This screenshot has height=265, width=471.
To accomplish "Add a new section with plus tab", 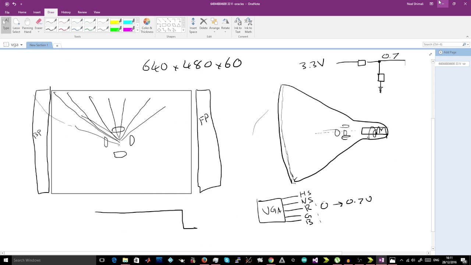I will (x=57, y=45).
